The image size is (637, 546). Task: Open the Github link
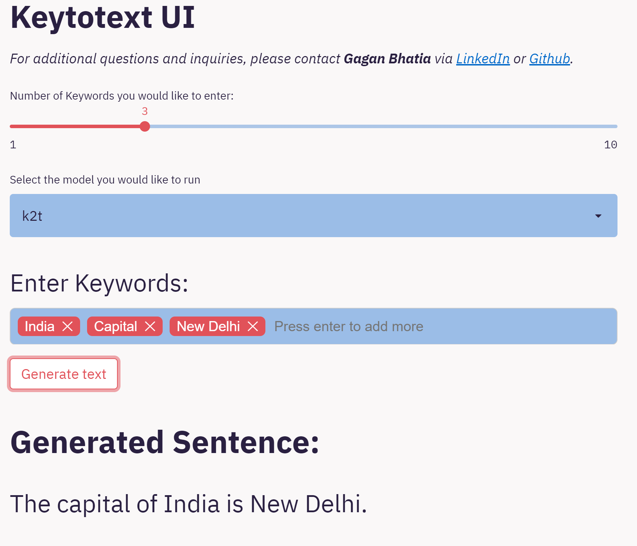click(x=550, y=58)
